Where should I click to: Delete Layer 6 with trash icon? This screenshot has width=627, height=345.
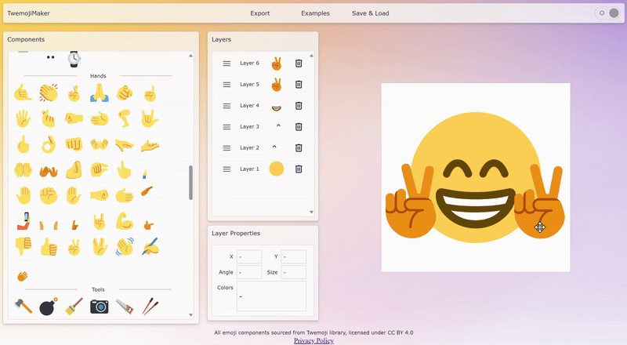coord(299,64)
